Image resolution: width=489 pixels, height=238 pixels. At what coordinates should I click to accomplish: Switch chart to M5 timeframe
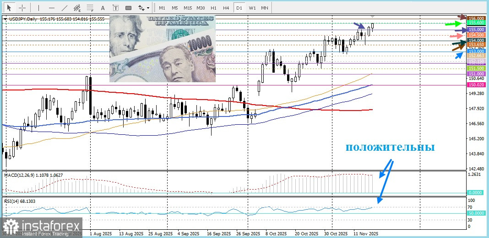pos(174,8)
